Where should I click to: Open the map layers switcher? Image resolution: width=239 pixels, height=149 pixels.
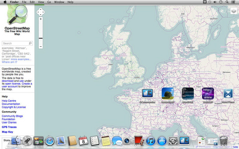coord(233,11)
